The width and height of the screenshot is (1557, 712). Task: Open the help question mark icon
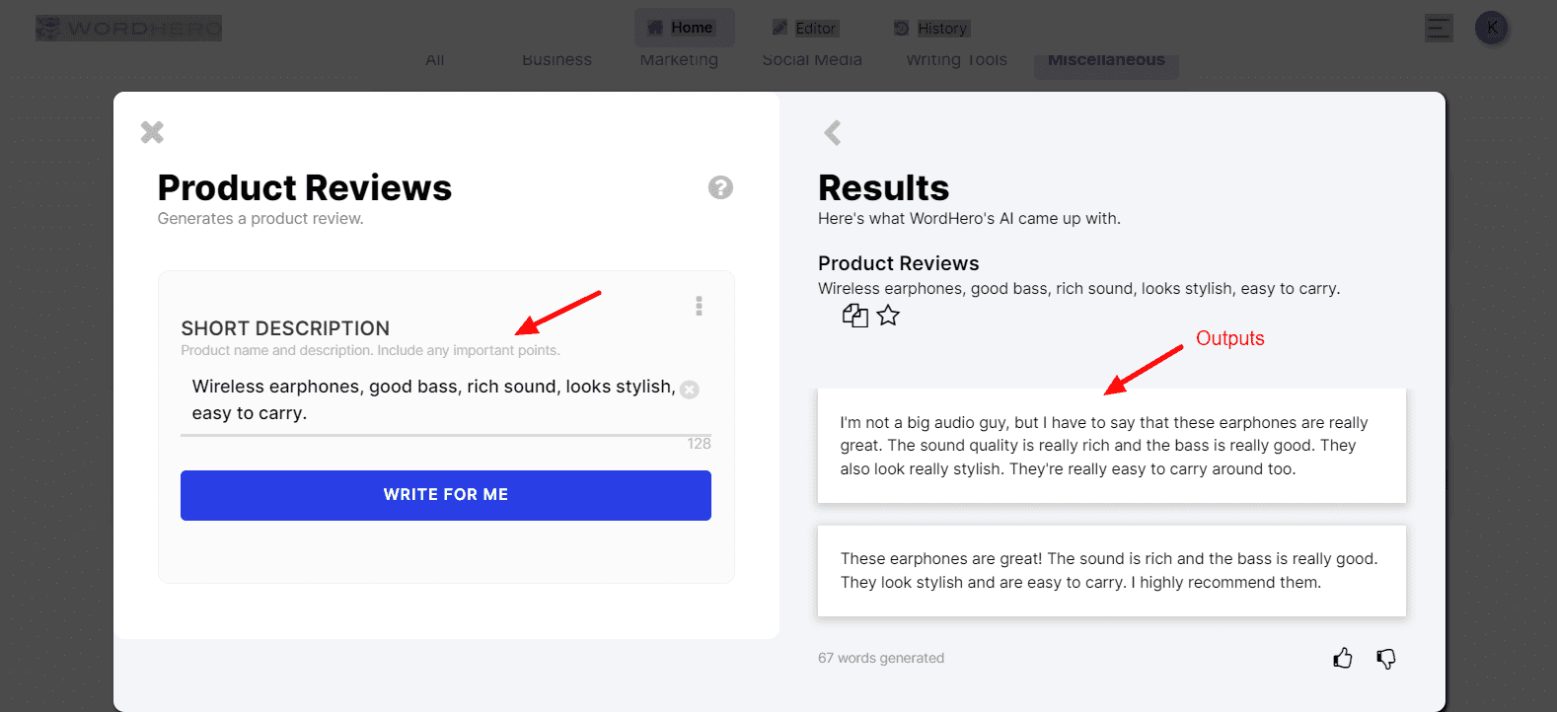720,187
